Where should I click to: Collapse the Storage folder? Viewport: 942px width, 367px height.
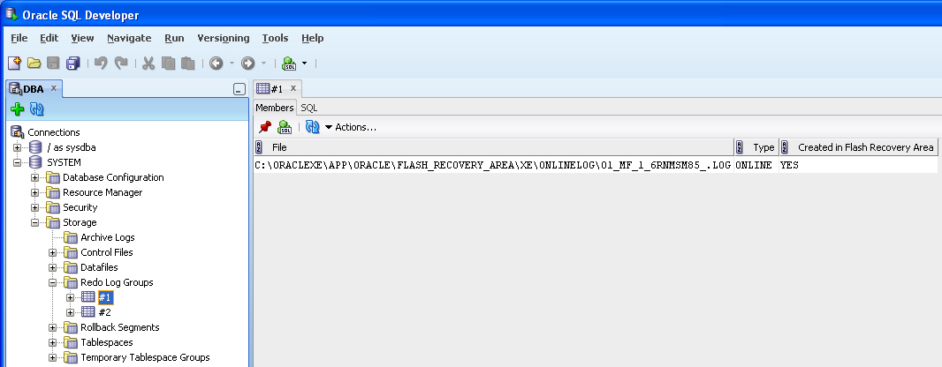34,222
